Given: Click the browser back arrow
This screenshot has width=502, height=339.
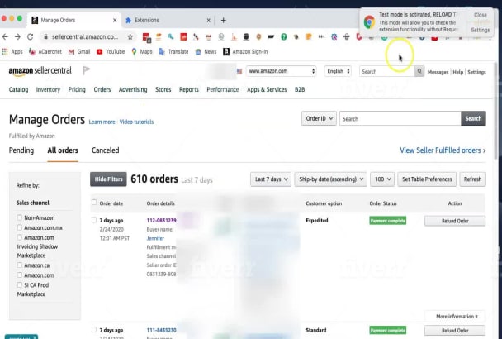Looking at the screenshot, I should pos(5,37).
